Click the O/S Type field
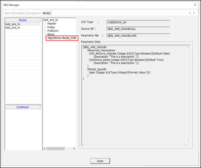Viewport: 201px width, 168px height. coord(138,22)
